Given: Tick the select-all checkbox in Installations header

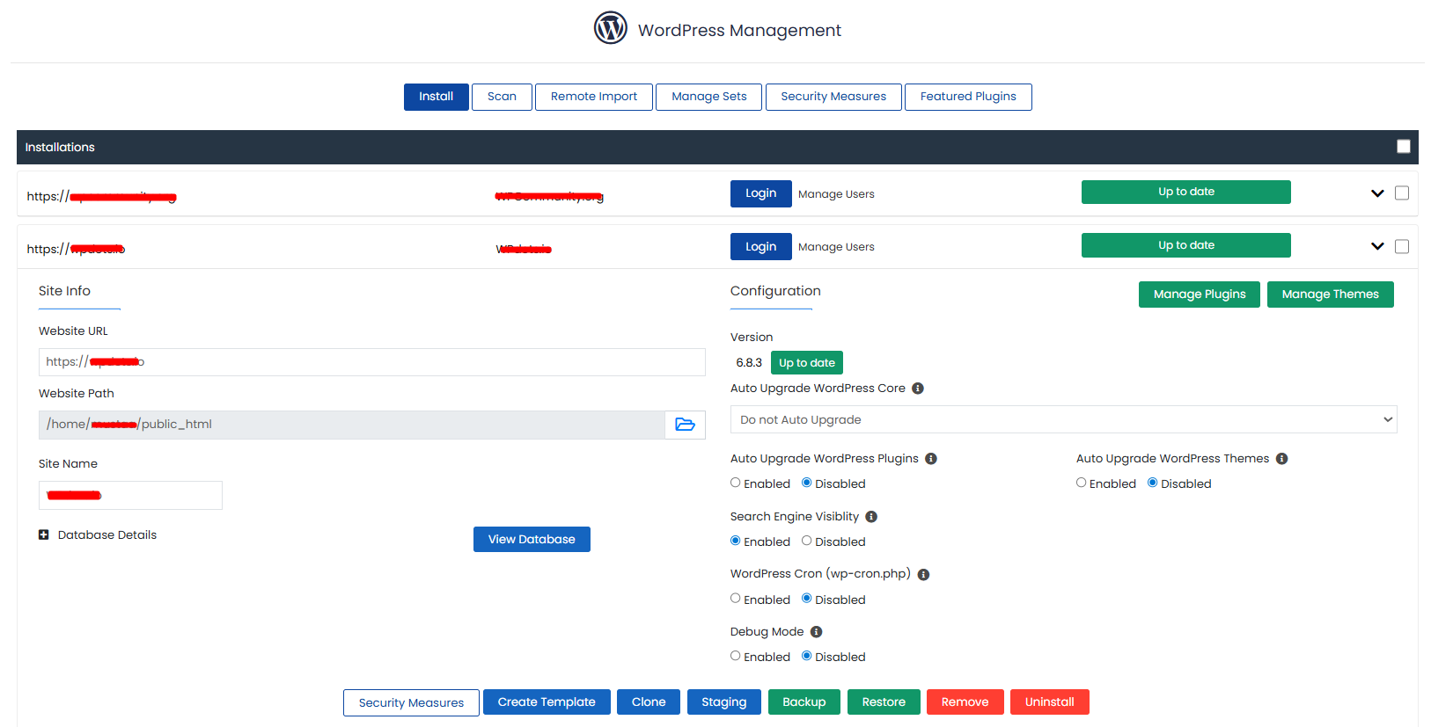Looking at the screenshot, I should (1403, 147).
